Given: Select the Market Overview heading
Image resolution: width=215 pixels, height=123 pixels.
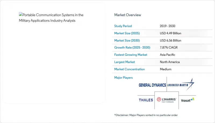Looking at the screenshot, I should click(127, 15).
